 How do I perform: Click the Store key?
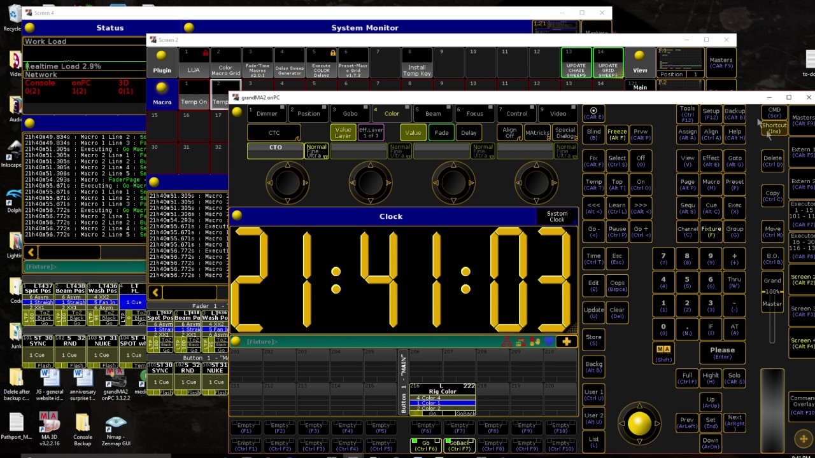pos(593,340)
